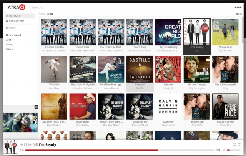Click the video preview thumbnail
The height and width of the screenshot is (156, 246).
(x=20, y=122)
